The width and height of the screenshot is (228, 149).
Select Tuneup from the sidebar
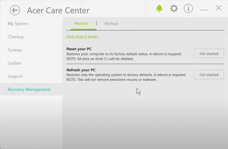click(x=15, y=50)
